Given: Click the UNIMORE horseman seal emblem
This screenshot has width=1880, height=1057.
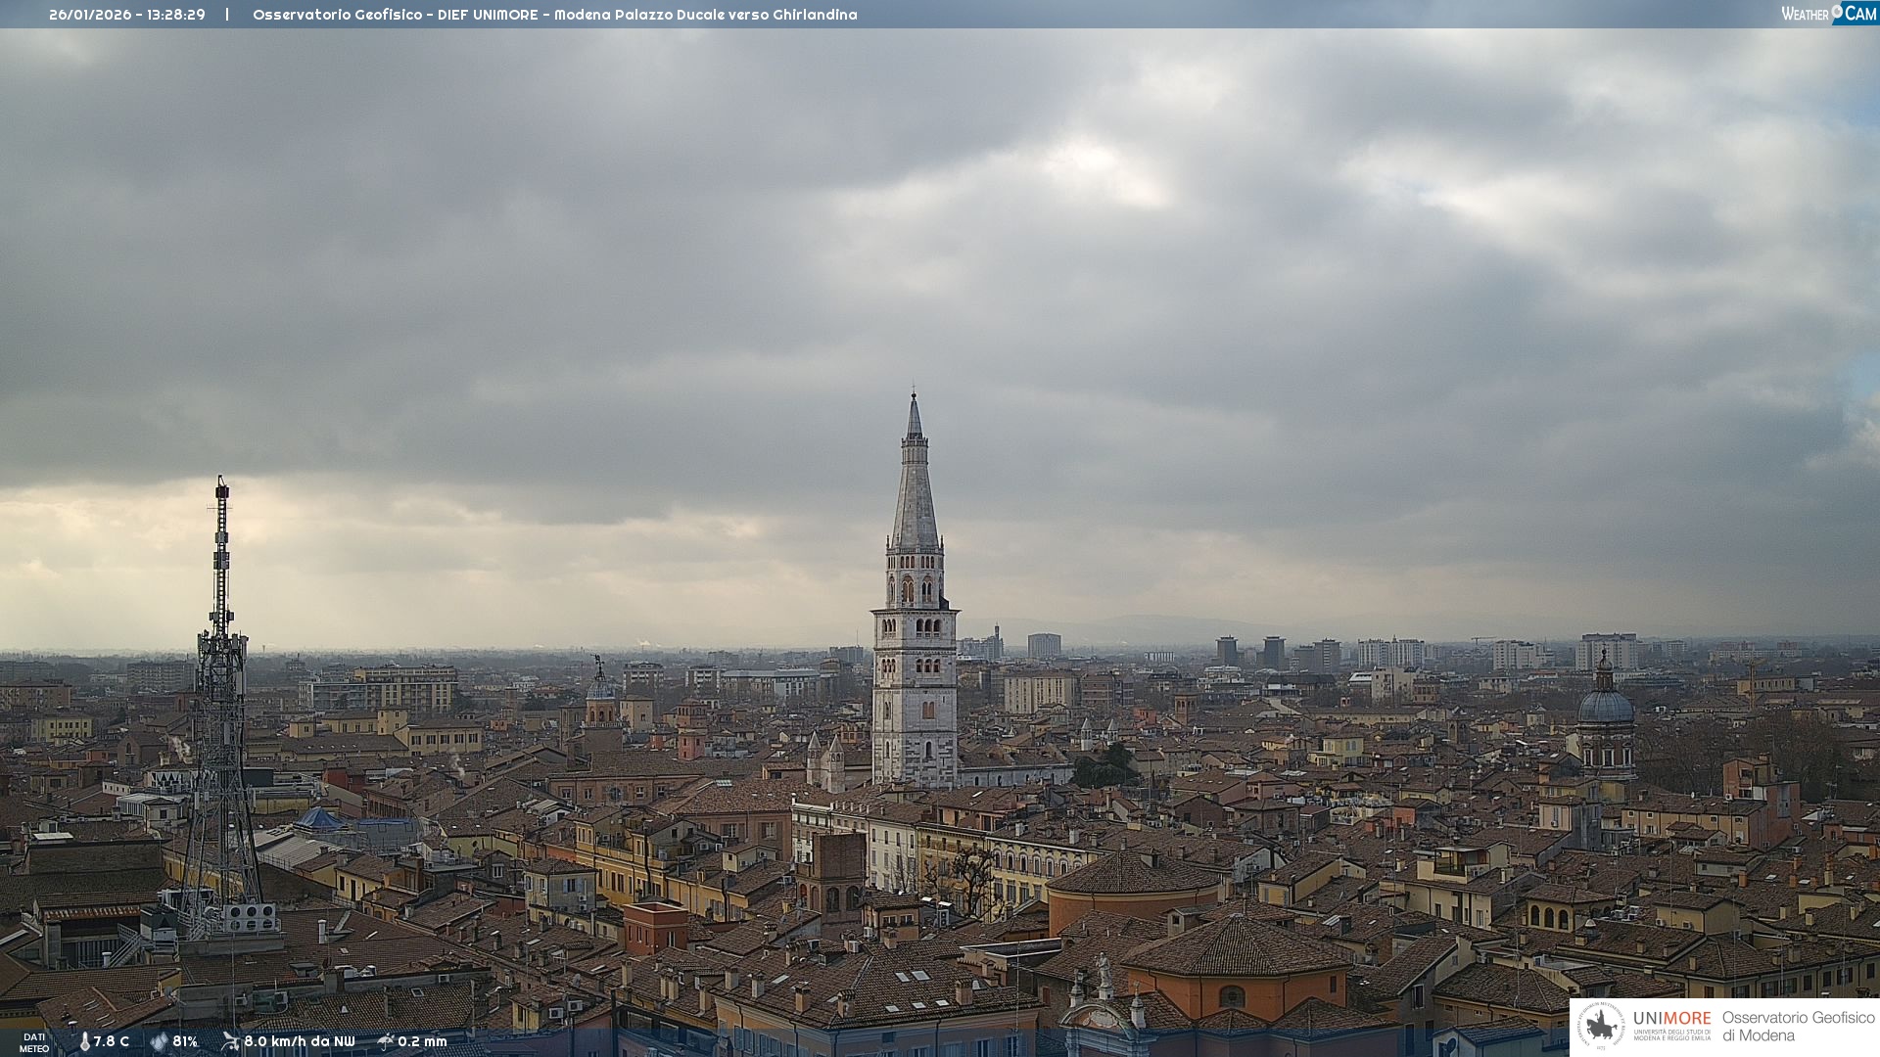Looking at the screenshot, I should (1601, 1027).
